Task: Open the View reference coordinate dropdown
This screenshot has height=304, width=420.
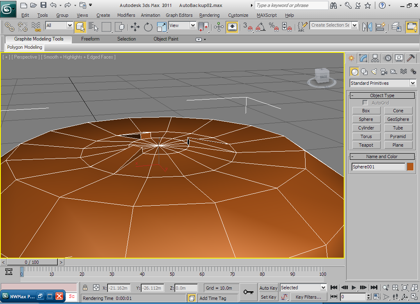Action: point(183,25)
